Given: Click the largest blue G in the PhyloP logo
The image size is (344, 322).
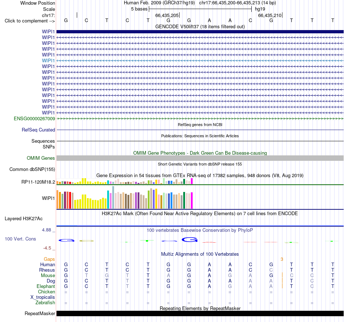Looking at the screenshot, I should [189, 239].
